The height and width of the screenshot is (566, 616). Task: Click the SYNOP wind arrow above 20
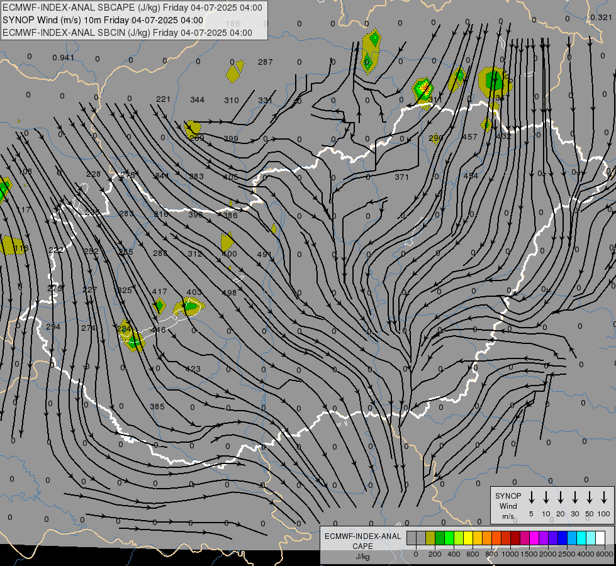pyautogui.click(x=561, y=497)
